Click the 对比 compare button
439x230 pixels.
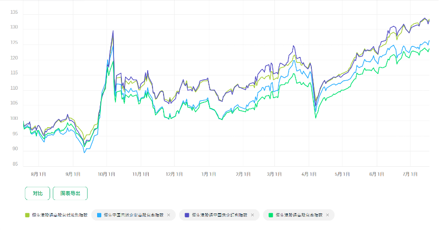coord(37,194)
